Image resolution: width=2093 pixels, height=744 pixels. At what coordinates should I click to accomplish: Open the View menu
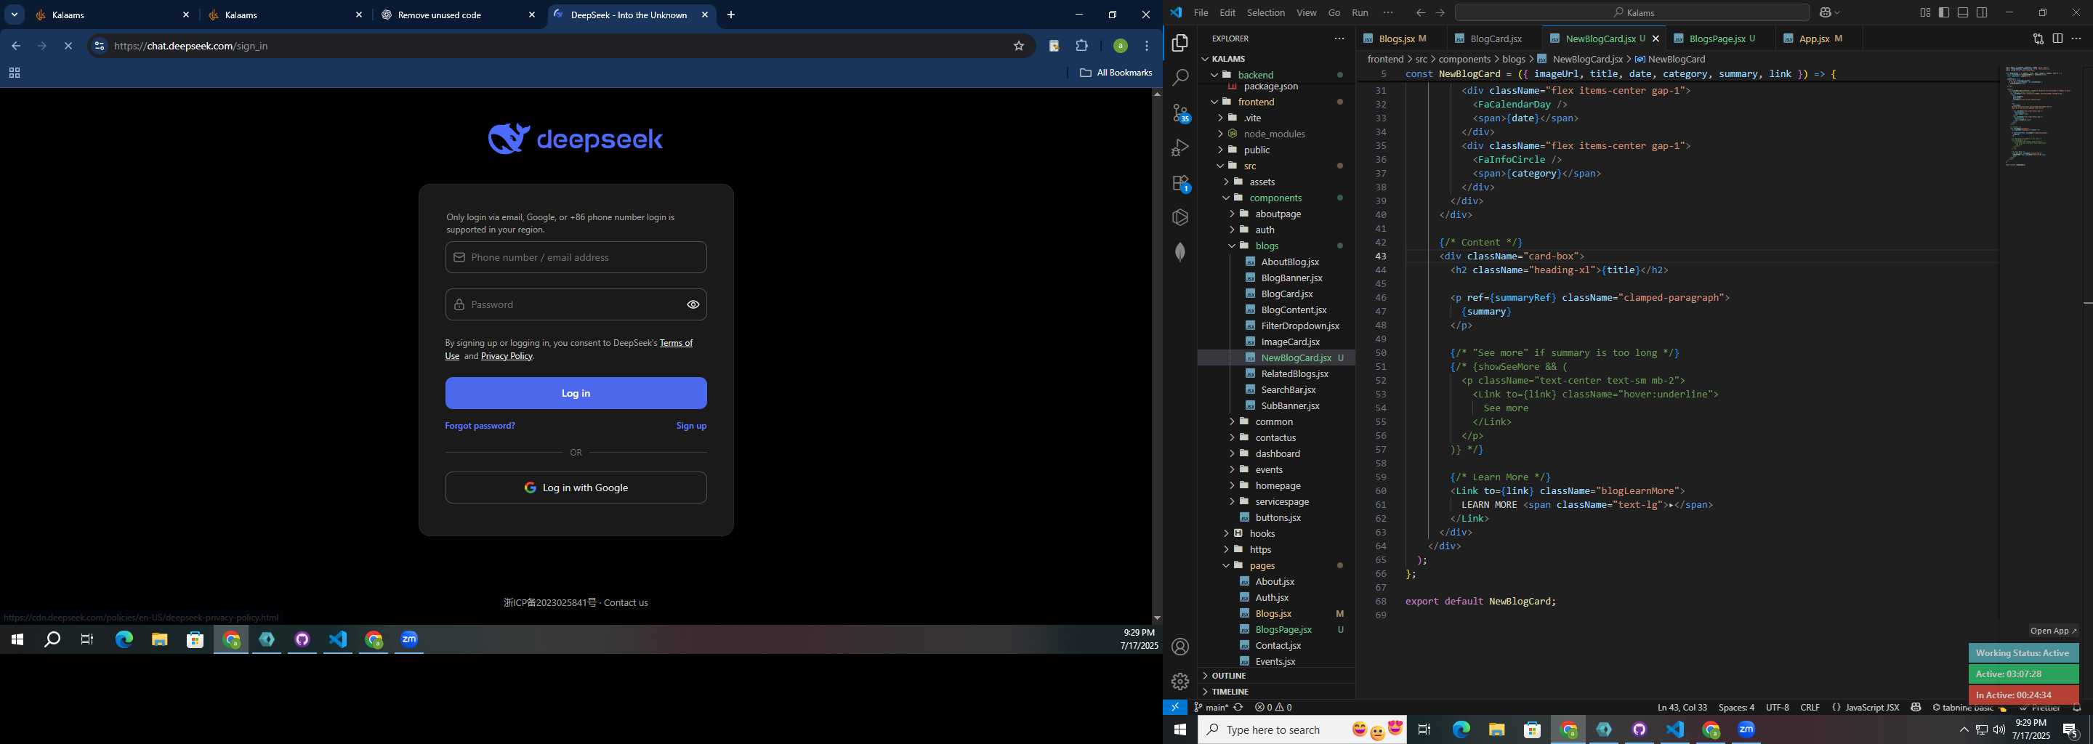pos(1307,12)
